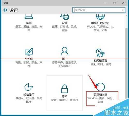129x116 pixels.
Task: Click the search magnifier icon
Action: click(123, 10)
